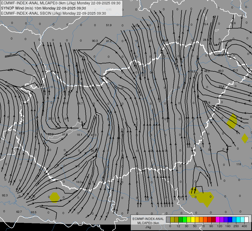Click the sky blue legend swatch
The width and height of the screenshot is (252, 231).
point(234,219)
